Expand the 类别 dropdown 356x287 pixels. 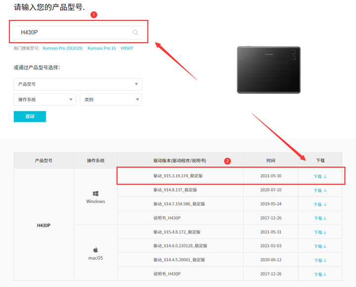coord(111,99)
